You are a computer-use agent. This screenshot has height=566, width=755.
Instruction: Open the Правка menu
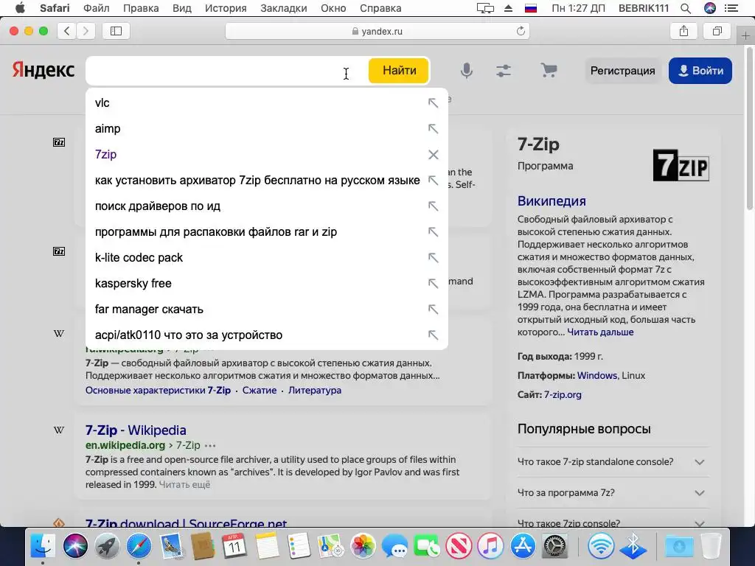coord(141,8)
